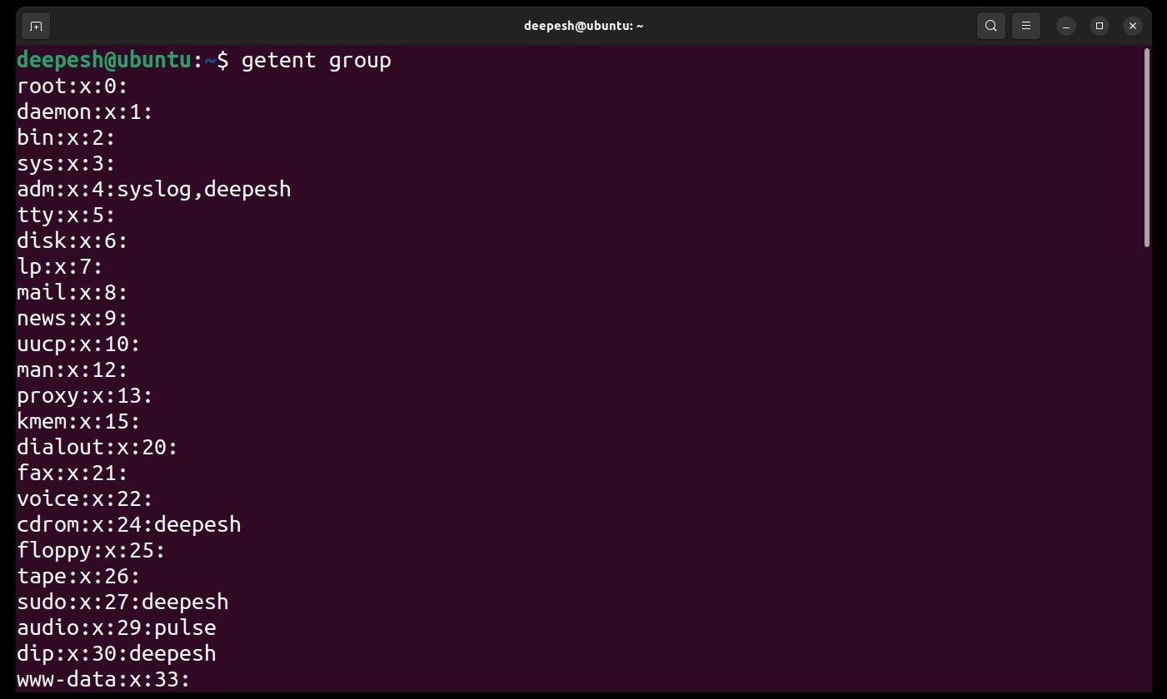Click the title 'deepesh@ubuntu: ~'

[x=583, y=26]
